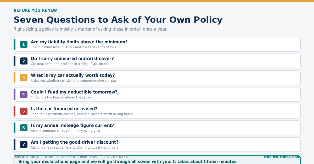Click the navy number 7 badge
This screenshot has width=314, height=164.
click(x=24, y=145)
